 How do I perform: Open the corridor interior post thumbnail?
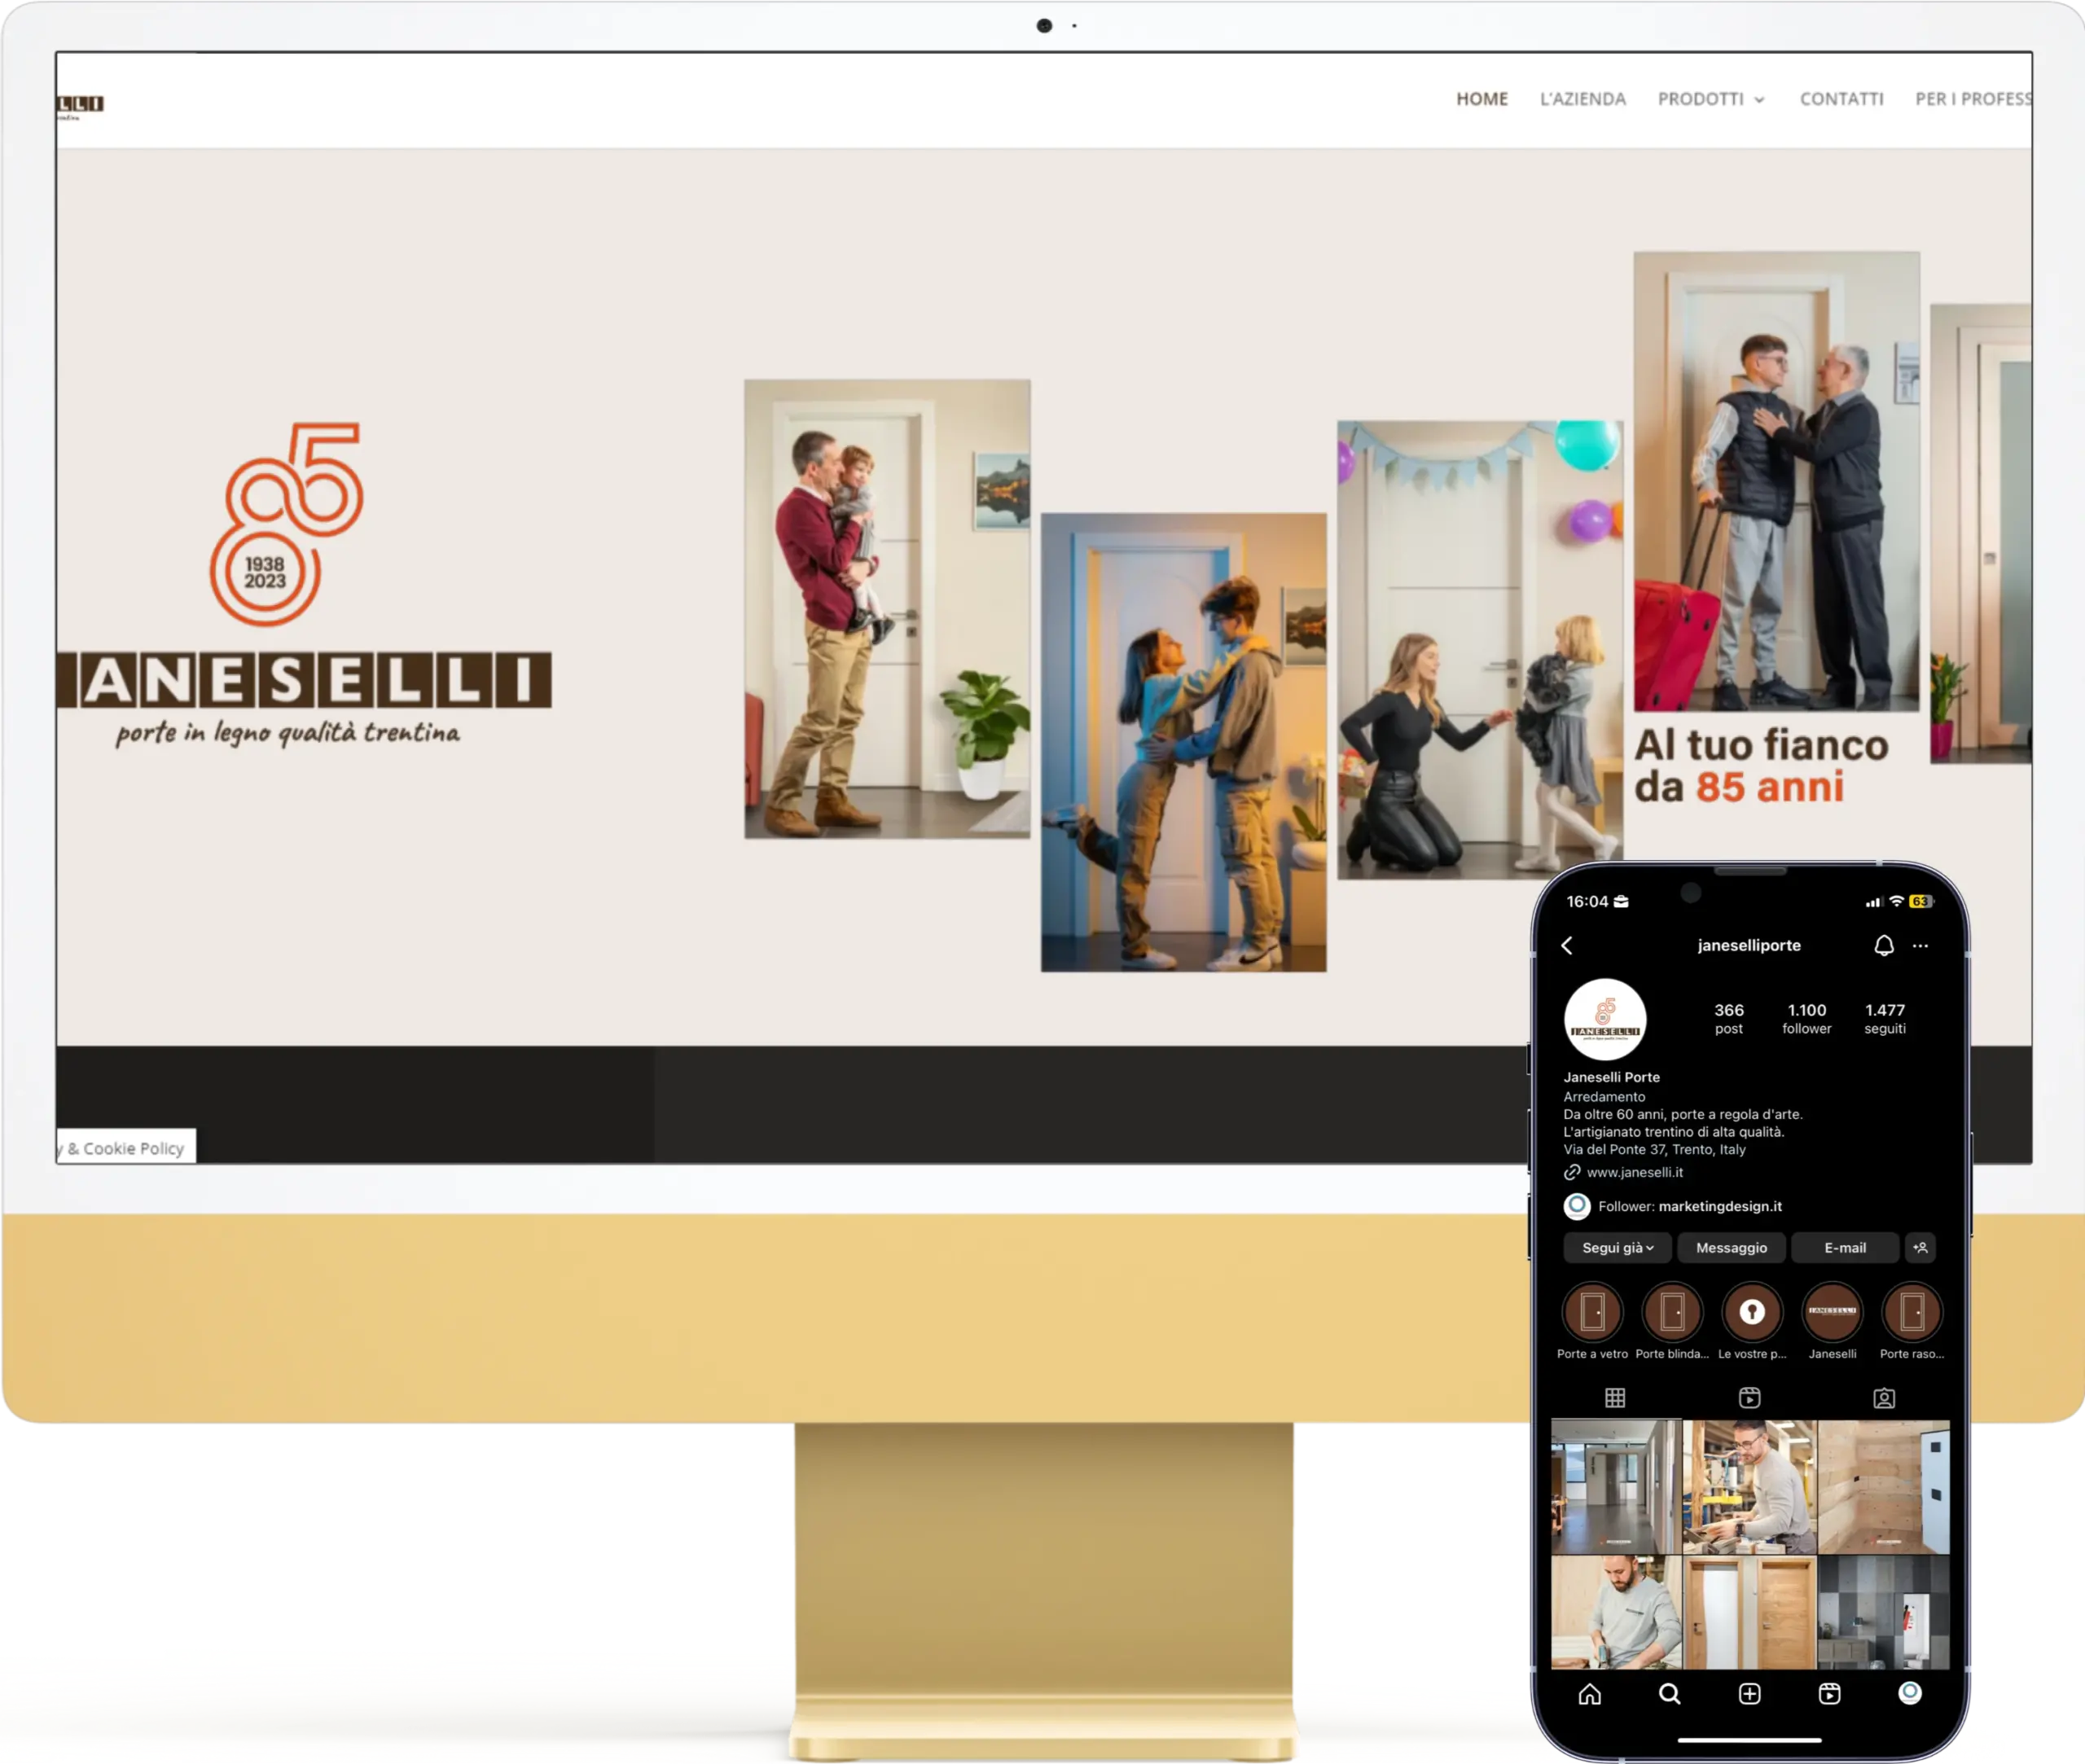(x=1616, y=1486)
